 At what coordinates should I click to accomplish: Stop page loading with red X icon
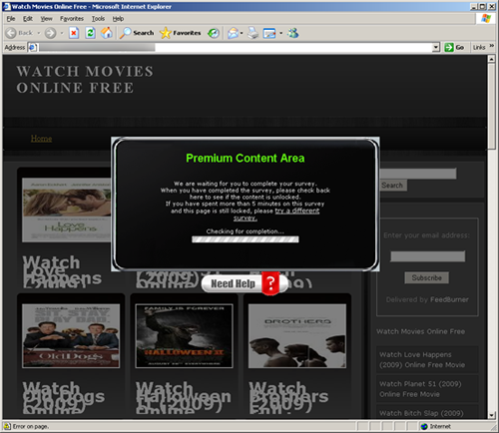click(x=74, y=33)
